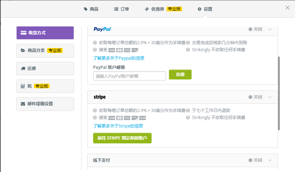295x172 pixels.
Task: Open 商品分类 product categories section
Action: (x=45, y=51)
